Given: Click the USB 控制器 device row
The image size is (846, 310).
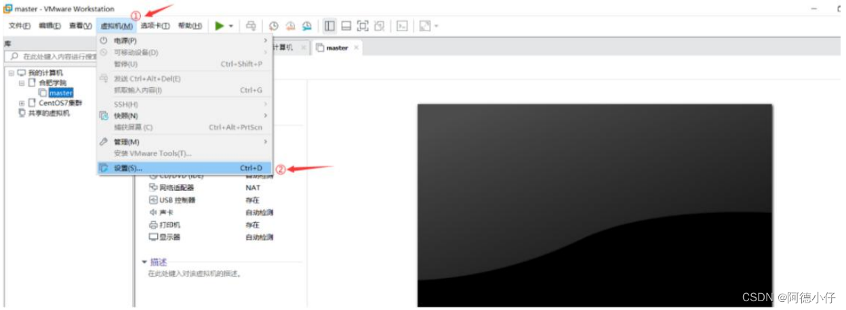Looking at the screenshot, I should (x=211, y=200).
